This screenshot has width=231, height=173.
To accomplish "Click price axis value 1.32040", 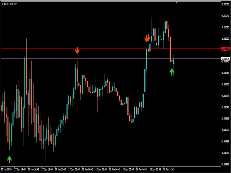I will pos(226,16).
